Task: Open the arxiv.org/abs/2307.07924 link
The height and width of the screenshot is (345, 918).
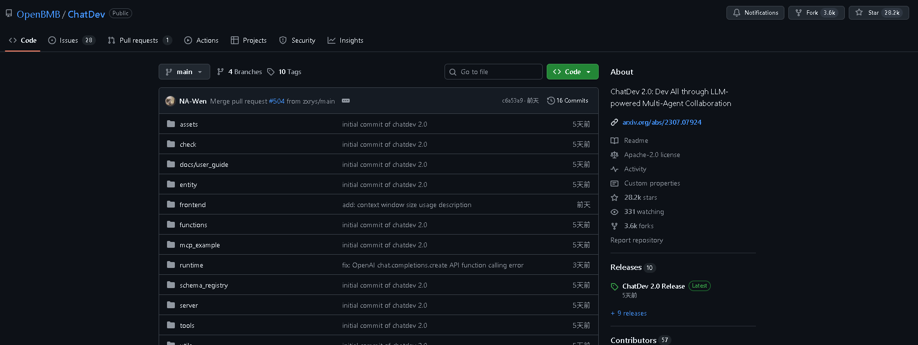Action: click(662, 122)
